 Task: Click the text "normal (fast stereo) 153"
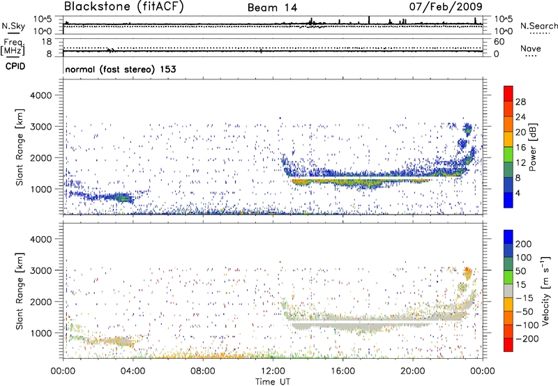pos(121,70)
